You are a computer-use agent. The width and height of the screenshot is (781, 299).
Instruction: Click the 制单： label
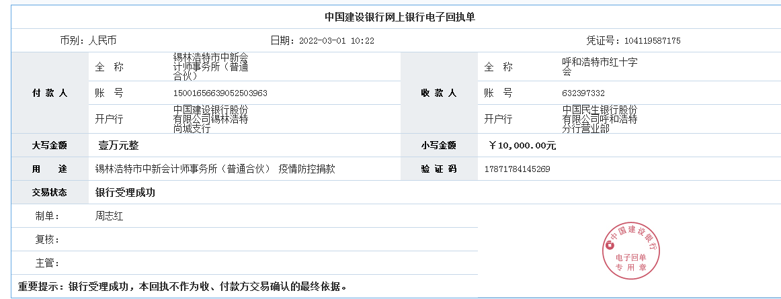tap(47, 216)
